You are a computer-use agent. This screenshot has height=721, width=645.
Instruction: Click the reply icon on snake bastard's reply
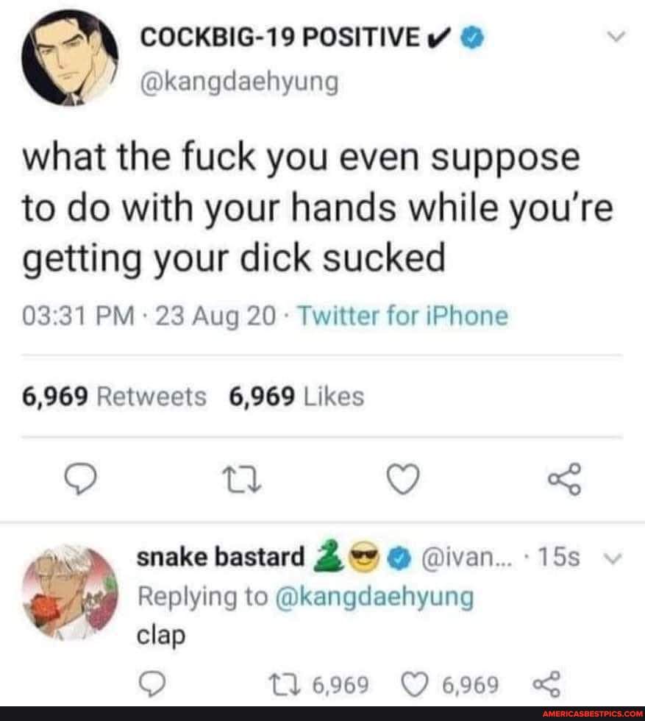[150, 686]
